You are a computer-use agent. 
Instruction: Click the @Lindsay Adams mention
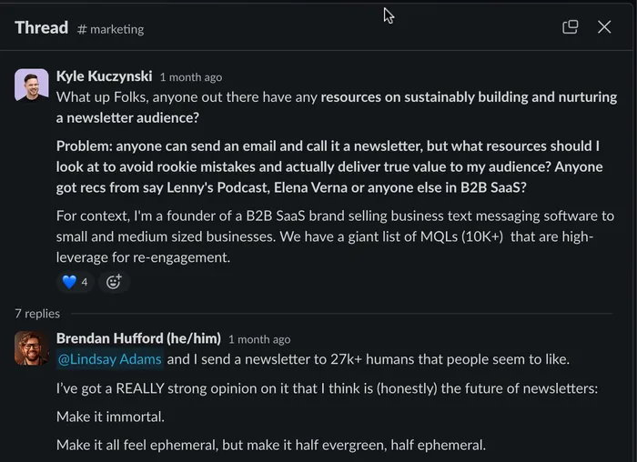109,359
